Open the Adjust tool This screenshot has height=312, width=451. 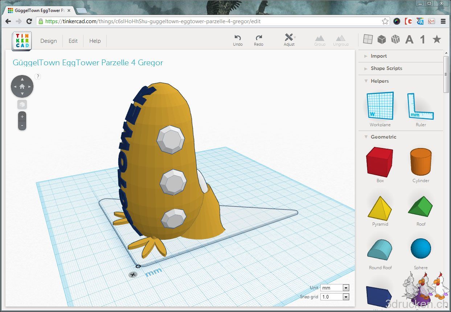[x=289, y=38]
